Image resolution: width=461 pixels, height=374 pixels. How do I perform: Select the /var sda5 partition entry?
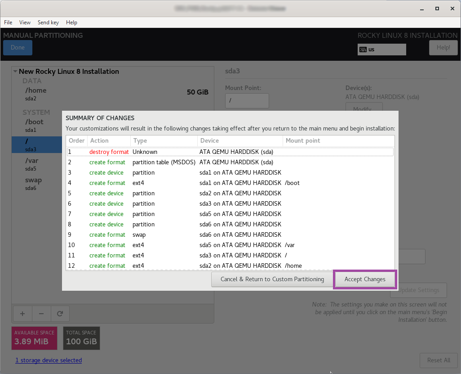pos(37,164)
